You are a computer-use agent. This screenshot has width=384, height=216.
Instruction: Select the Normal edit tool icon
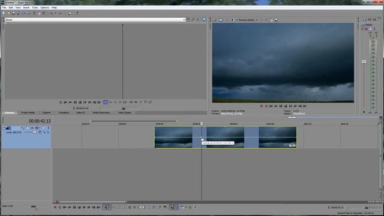tap(106, 208)
